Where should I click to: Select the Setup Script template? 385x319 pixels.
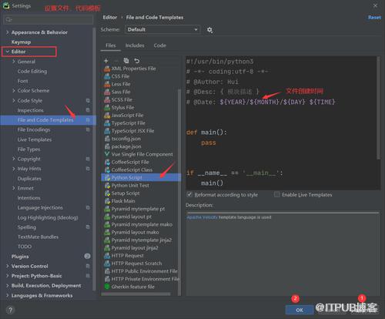click(x=126, y=193)
